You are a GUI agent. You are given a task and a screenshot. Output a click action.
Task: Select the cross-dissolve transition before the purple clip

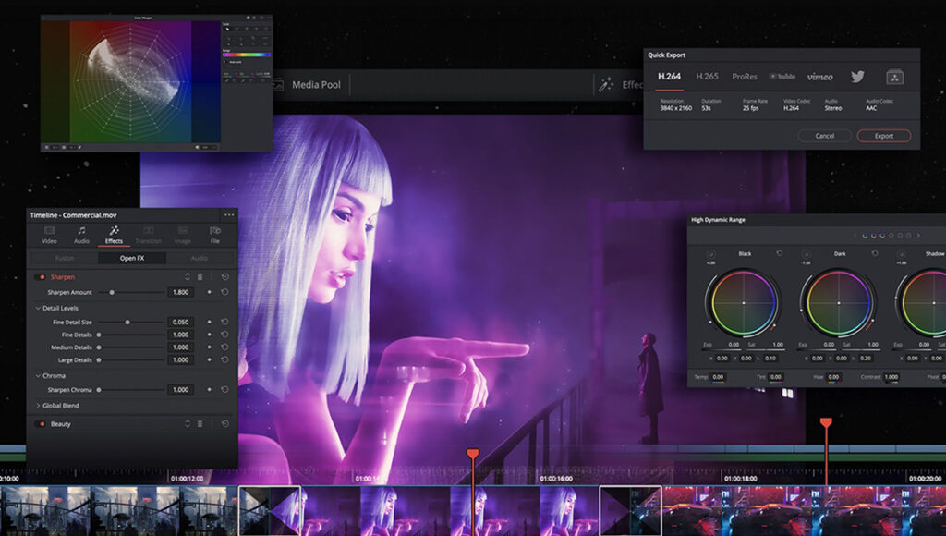[270, 511]
